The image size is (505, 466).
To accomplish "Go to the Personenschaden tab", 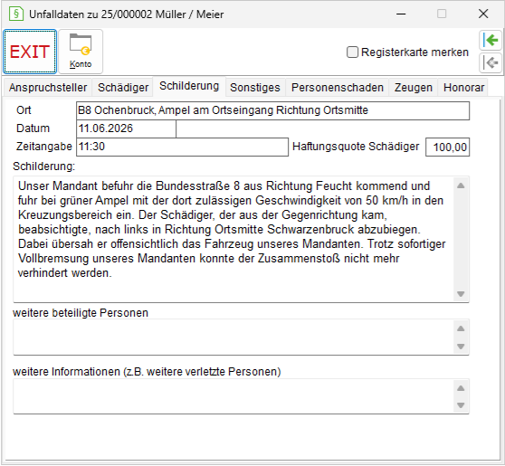I will 338,87.
